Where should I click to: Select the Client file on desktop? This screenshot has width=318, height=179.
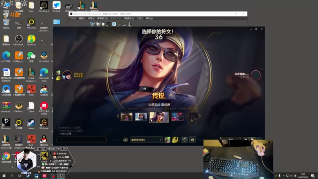(x=31, y=107)
